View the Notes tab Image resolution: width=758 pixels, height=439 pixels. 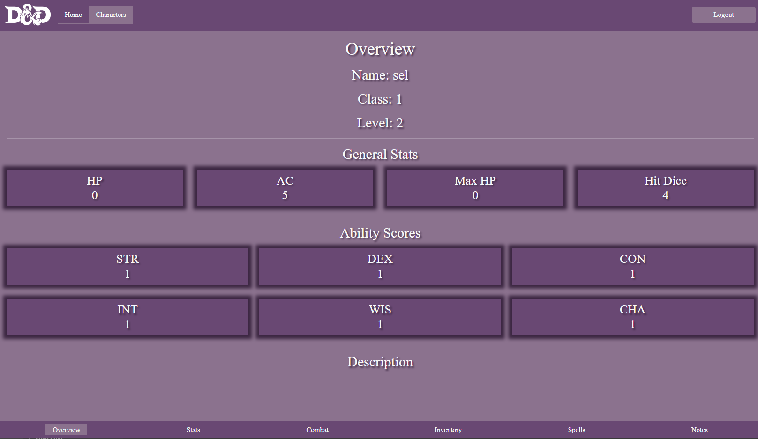click(x=699, y=430)
